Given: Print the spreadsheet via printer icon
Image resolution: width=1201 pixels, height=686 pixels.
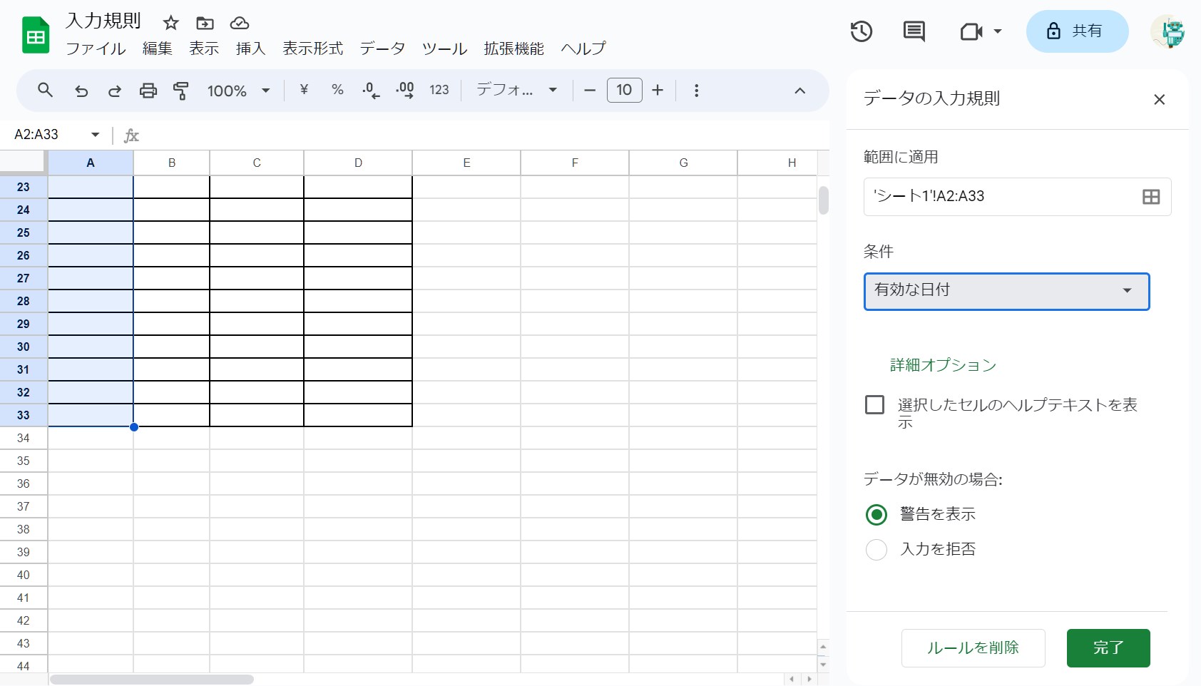Looking at the screenshot, I should (x=148, y=90).
